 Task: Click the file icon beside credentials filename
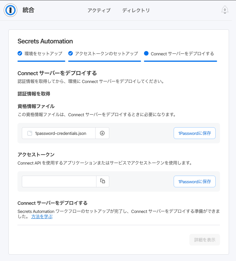(30, 133)
